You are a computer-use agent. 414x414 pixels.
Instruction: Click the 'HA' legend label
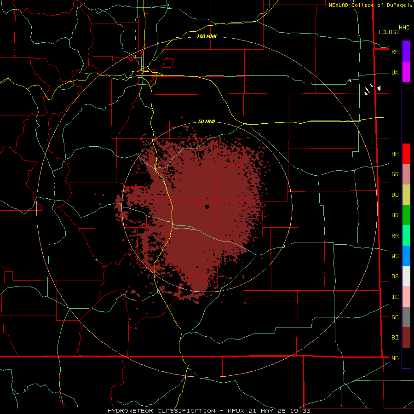395,154
